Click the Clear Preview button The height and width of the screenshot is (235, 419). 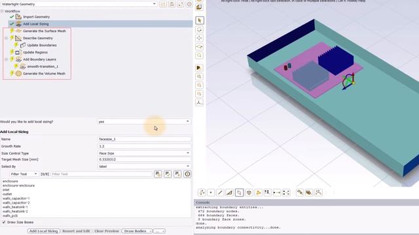[107, 231]
